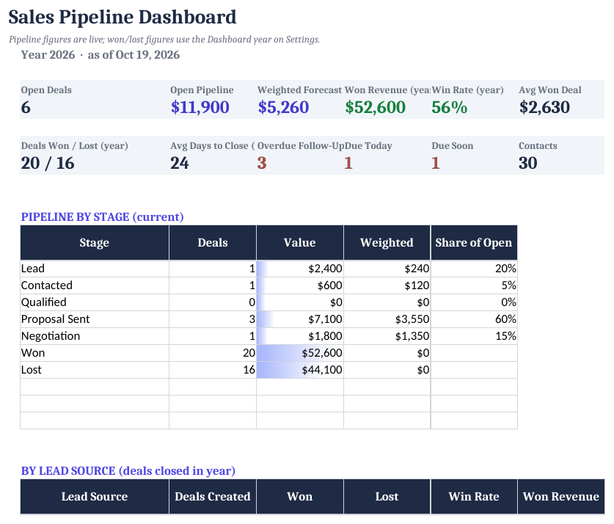The width and height of the screenshot is (614, 524).
Task: Select the 'Year 2026 · as of Oct 19, 2026' line
Action: tap(100, 55)
